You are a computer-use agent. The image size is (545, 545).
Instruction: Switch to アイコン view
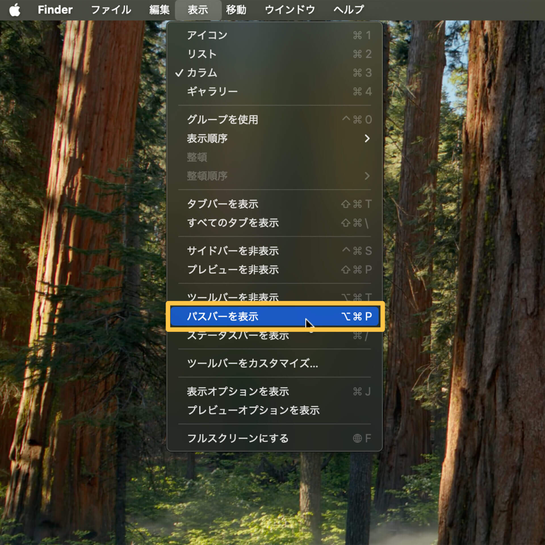click(274, 35)
